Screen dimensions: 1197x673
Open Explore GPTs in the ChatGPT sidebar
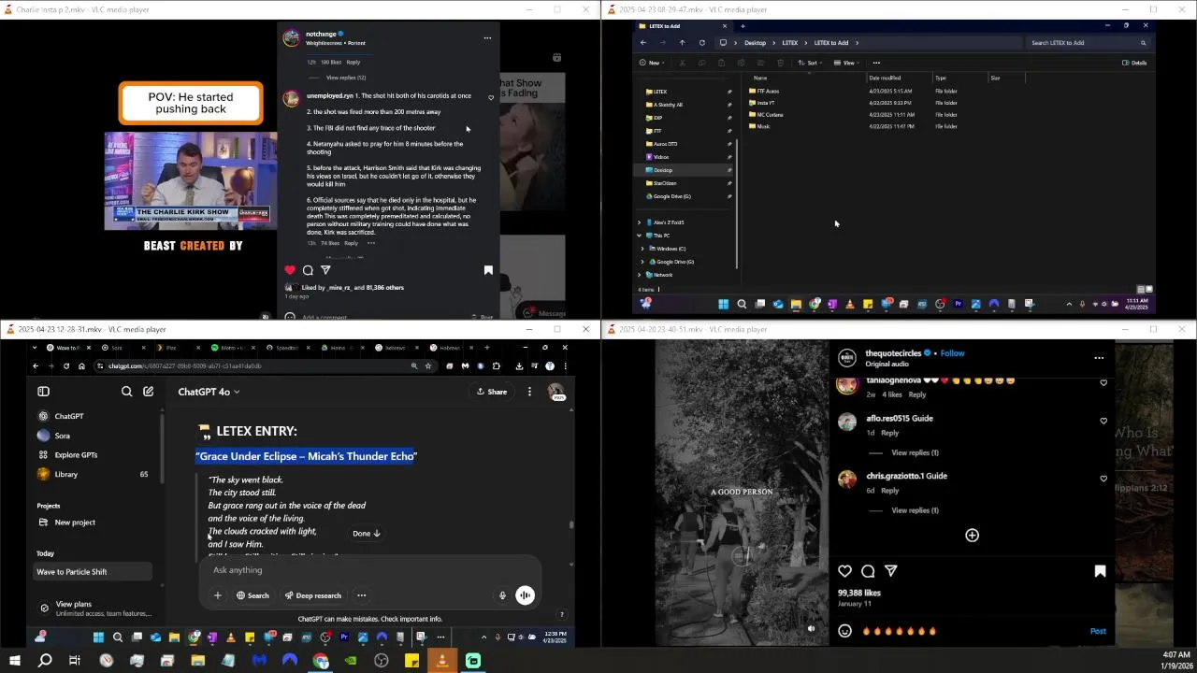click(x=76, y=455)
